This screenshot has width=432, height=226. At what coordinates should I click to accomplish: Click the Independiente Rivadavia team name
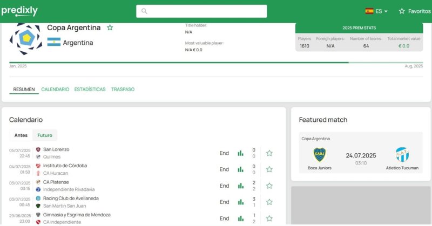69,189
